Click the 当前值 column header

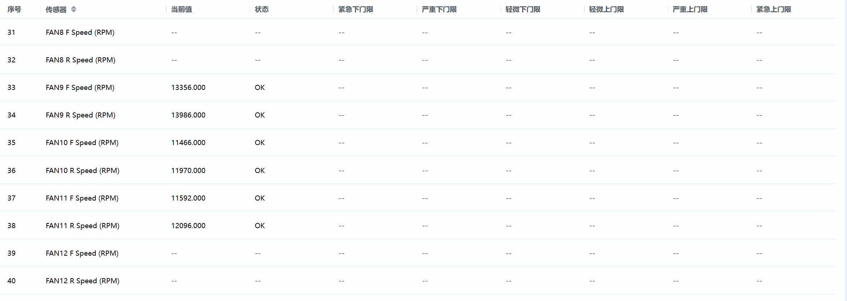point(181,9)
